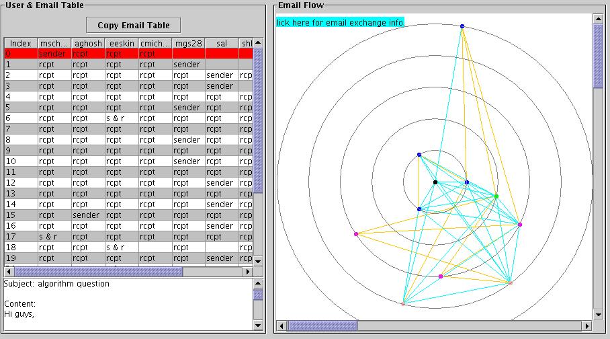Viewport: 610px width, 339px height.
Task: Click message content scroll up arrow
Action: (258, 283)
